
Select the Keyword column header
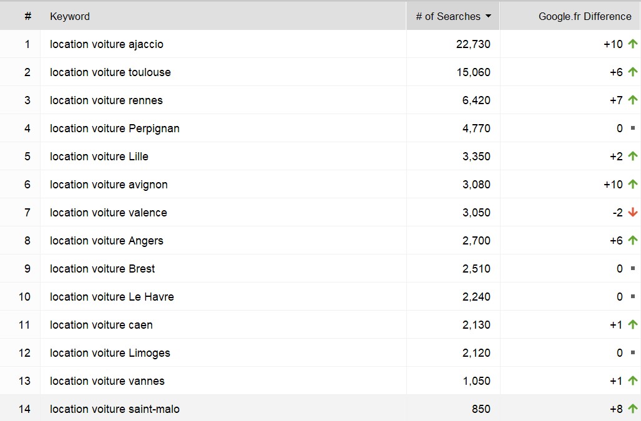[x=70, y=16]
